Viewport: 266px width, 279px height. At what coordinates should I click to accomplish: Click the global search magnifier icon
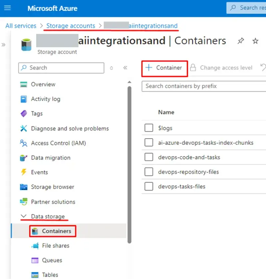[233, 8]
